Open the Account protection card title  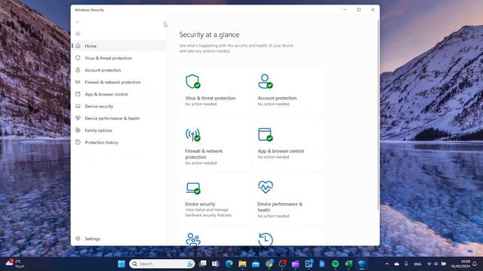pyautogui.click(x=277, y=98)
